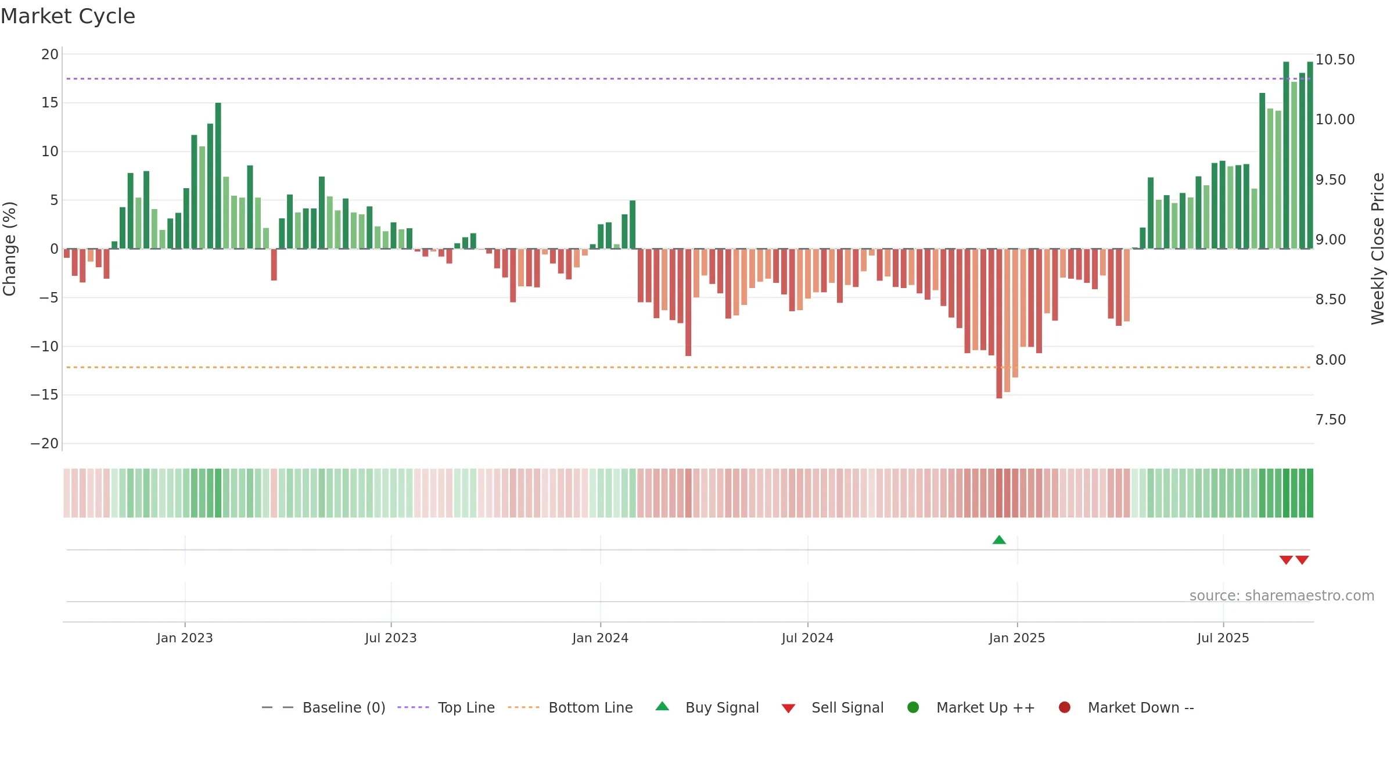Select the last red sell signal marker on the right
The width and height of the screenshot is (1394, 784).
pyautogui.click(x=1302, y=560)
